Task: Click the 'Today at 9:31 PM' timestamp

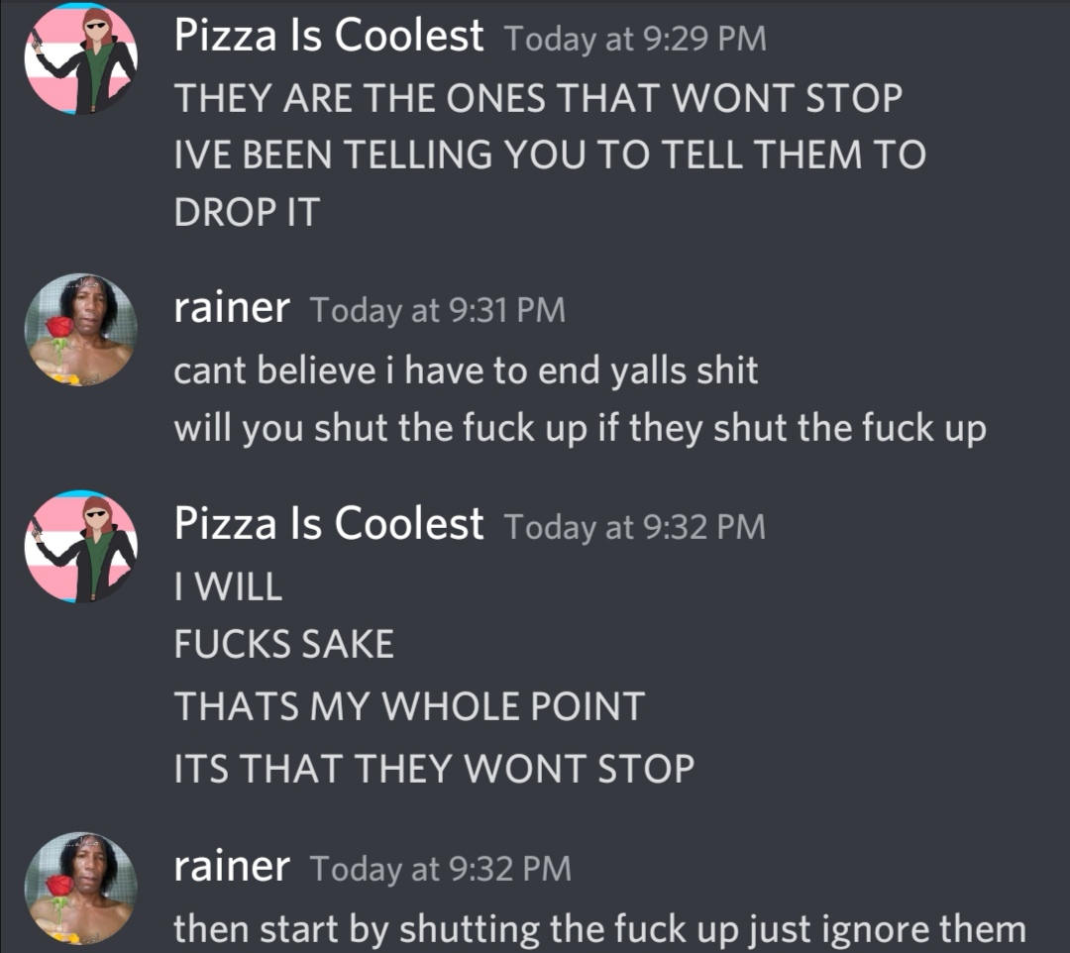Action: click(438, 310)
